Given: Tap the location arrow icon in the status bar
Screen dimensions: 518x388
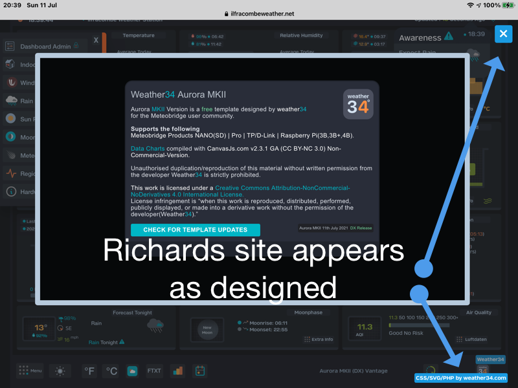Looking at the screenshot, I should [x=479, y=5].
